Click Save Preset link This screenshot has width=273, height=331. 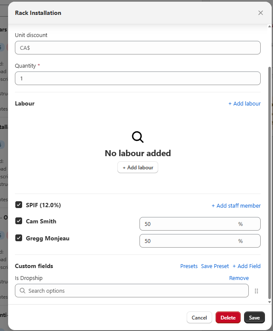[x=215, y=266]
